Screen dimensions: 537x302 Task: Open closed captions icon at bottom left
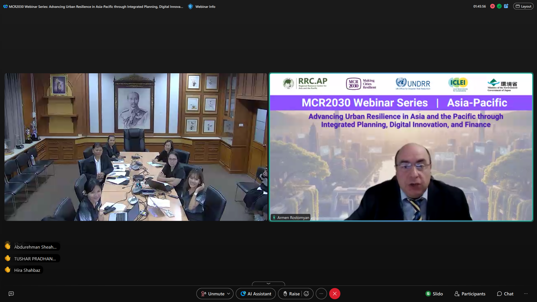tap(11, 294)
